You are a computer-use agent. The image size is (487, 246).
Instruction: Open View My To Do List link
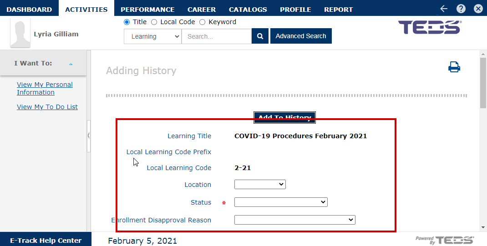pos(47,107)
